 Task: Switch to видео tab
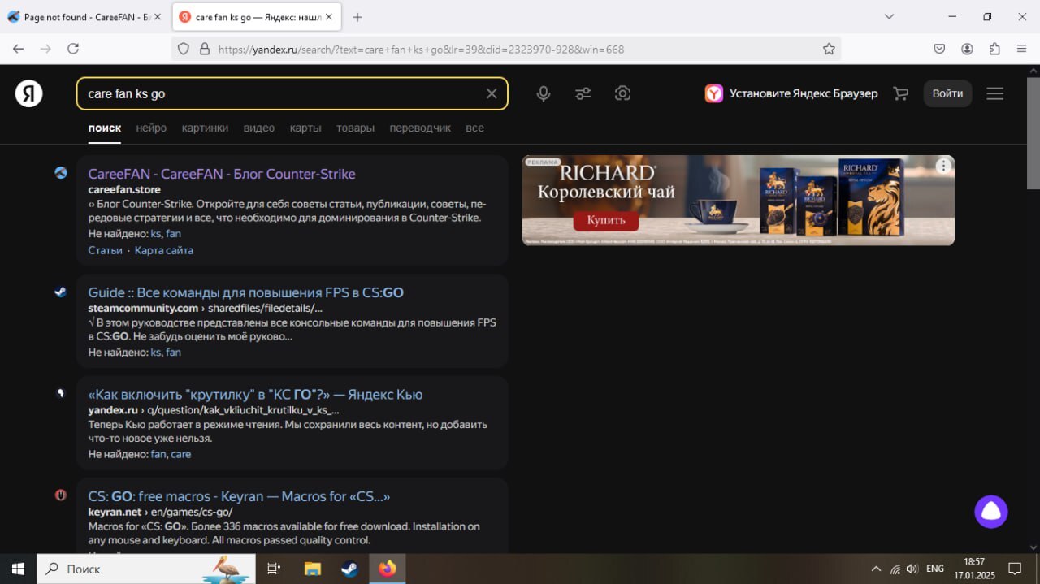(259, 128)
